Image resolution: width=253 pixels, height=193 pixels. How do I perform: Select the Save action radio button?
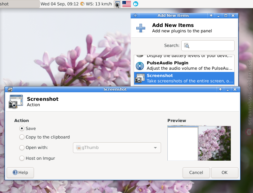(x=22, y=128)
